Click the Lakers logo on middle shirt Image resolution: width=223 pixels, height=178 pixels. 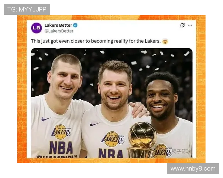[x=113, y=139]
